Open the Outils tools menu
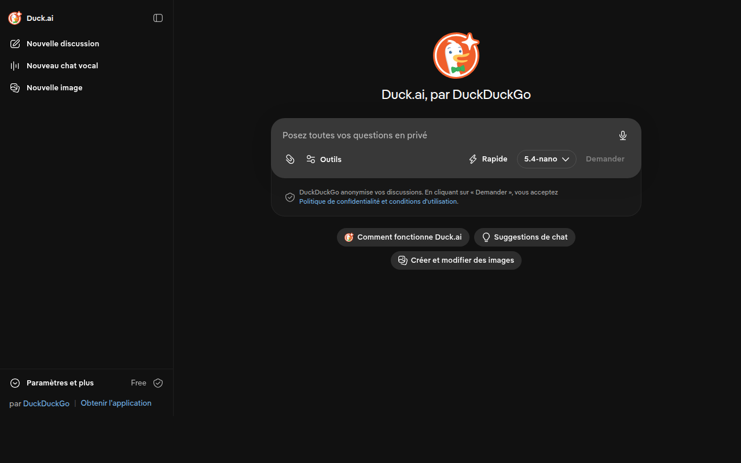The image size is (741, 463). (324, 159)
